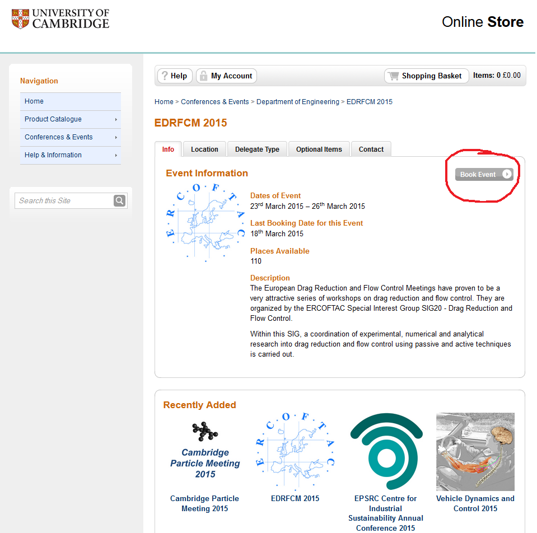Viewport: 537px width, 533px height.
Task: Click the Event Information heading
Action: tap(207, 173)
